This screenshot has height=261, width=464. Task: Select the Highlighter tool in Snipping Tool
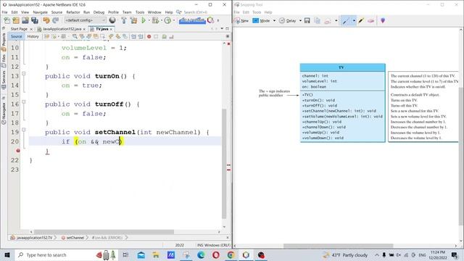[x=361, y=20]
